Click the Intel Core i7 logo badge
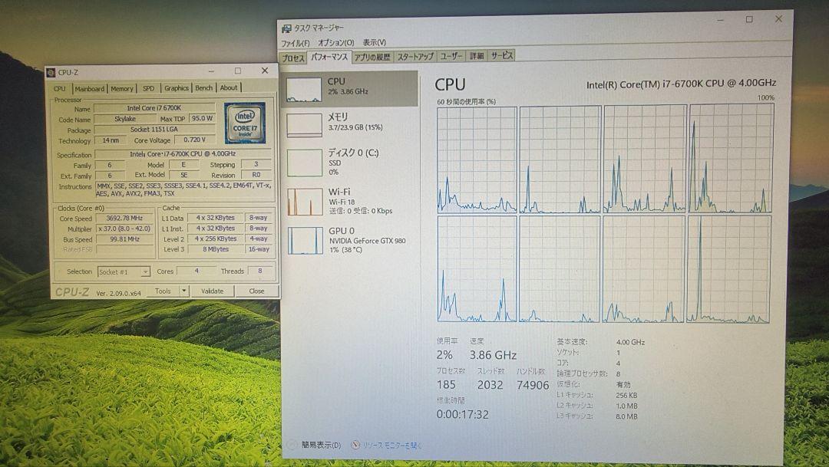The height and width of the screenshot is (467, 829). click(x=245, y=123)
